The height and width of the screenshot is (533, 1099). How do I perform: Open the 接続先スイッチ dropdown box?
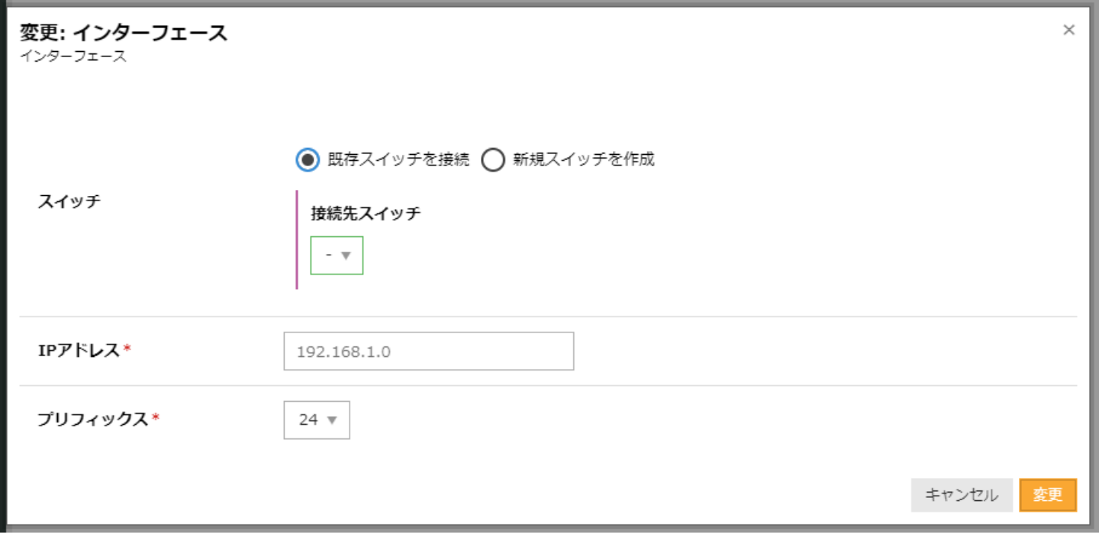tap(336, 255)
